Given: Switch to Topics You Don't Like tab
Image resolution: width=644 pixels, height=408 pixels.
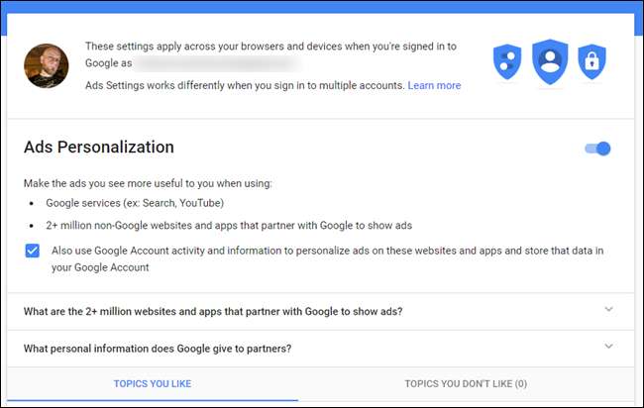Looking at the screenshot, I should 465,383.
